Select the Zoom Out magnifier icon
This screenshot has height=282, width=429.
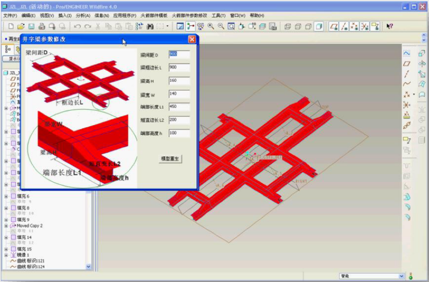[x=221, y=26]
